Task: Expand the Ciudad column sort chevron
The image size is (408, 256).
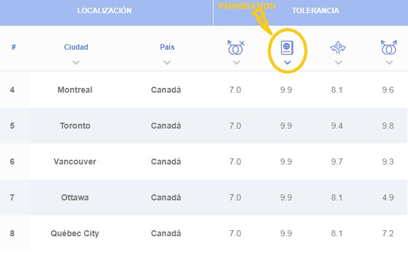Action: pyautogui.click(x=76, y=62)
